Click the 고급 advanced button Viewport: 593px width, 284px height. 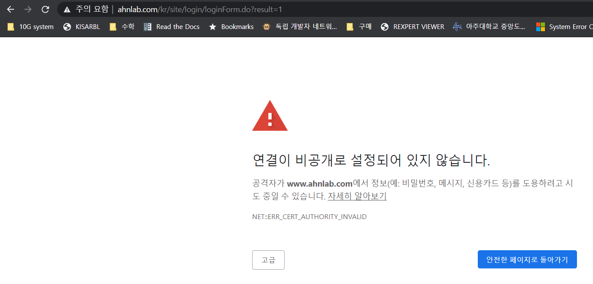pyautogui.click(x=268, y=260)
